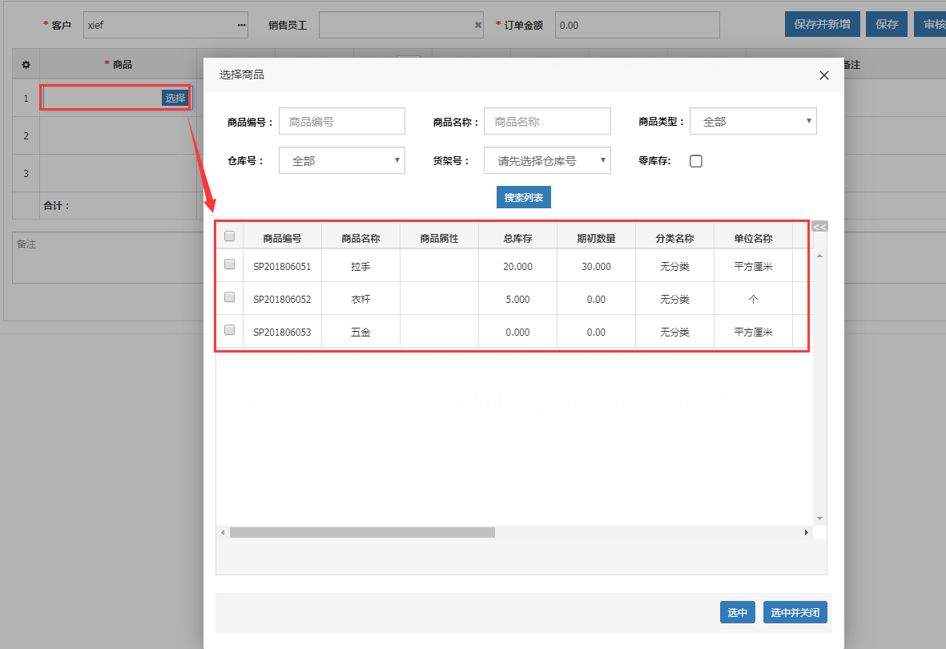Viewport: 946px width, 649px height.
Task: Open the 货架号 dropdown
Action: coord(547,160)
